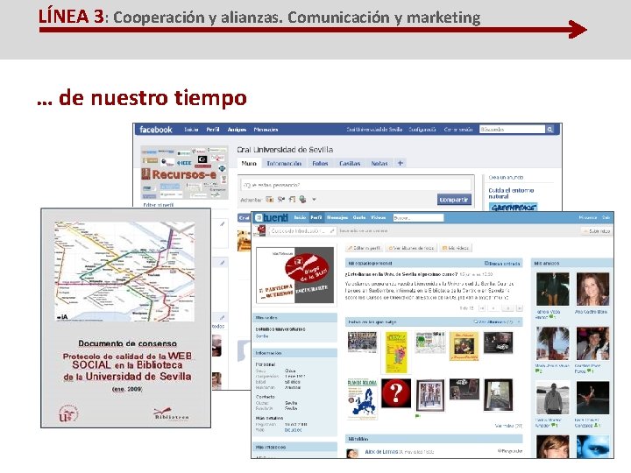631x473 pixels.
Task: Click the Facebook search magnifier button
Action: coord(549,129)
